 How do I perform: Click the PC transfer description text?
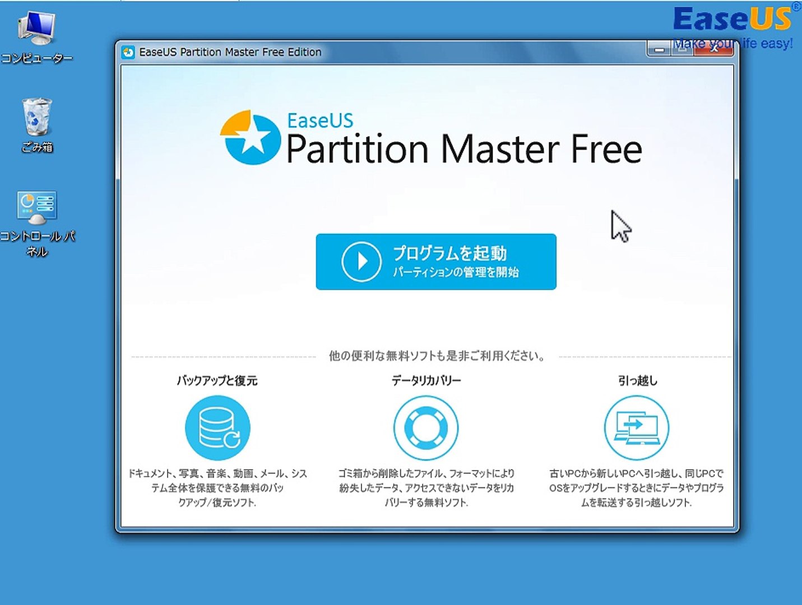637,488
